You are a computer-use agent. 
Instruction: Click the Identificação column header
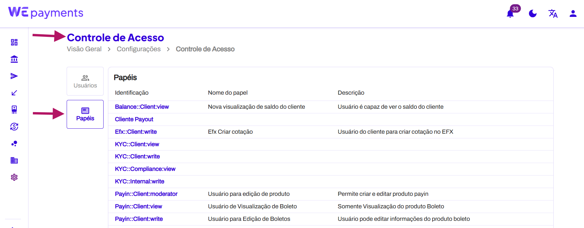pos(132,93)
